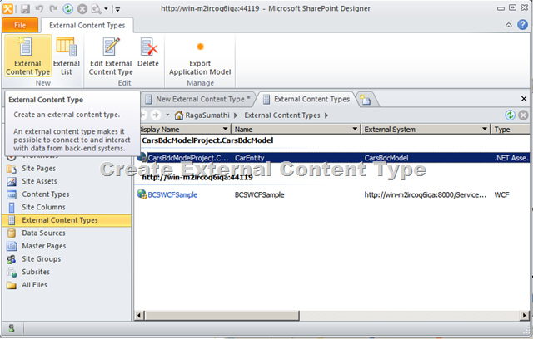Image resolution: width=533 pixels, height=339 pixels.
Task: Click the status bar login icon
Action: (x=12, y=328)
